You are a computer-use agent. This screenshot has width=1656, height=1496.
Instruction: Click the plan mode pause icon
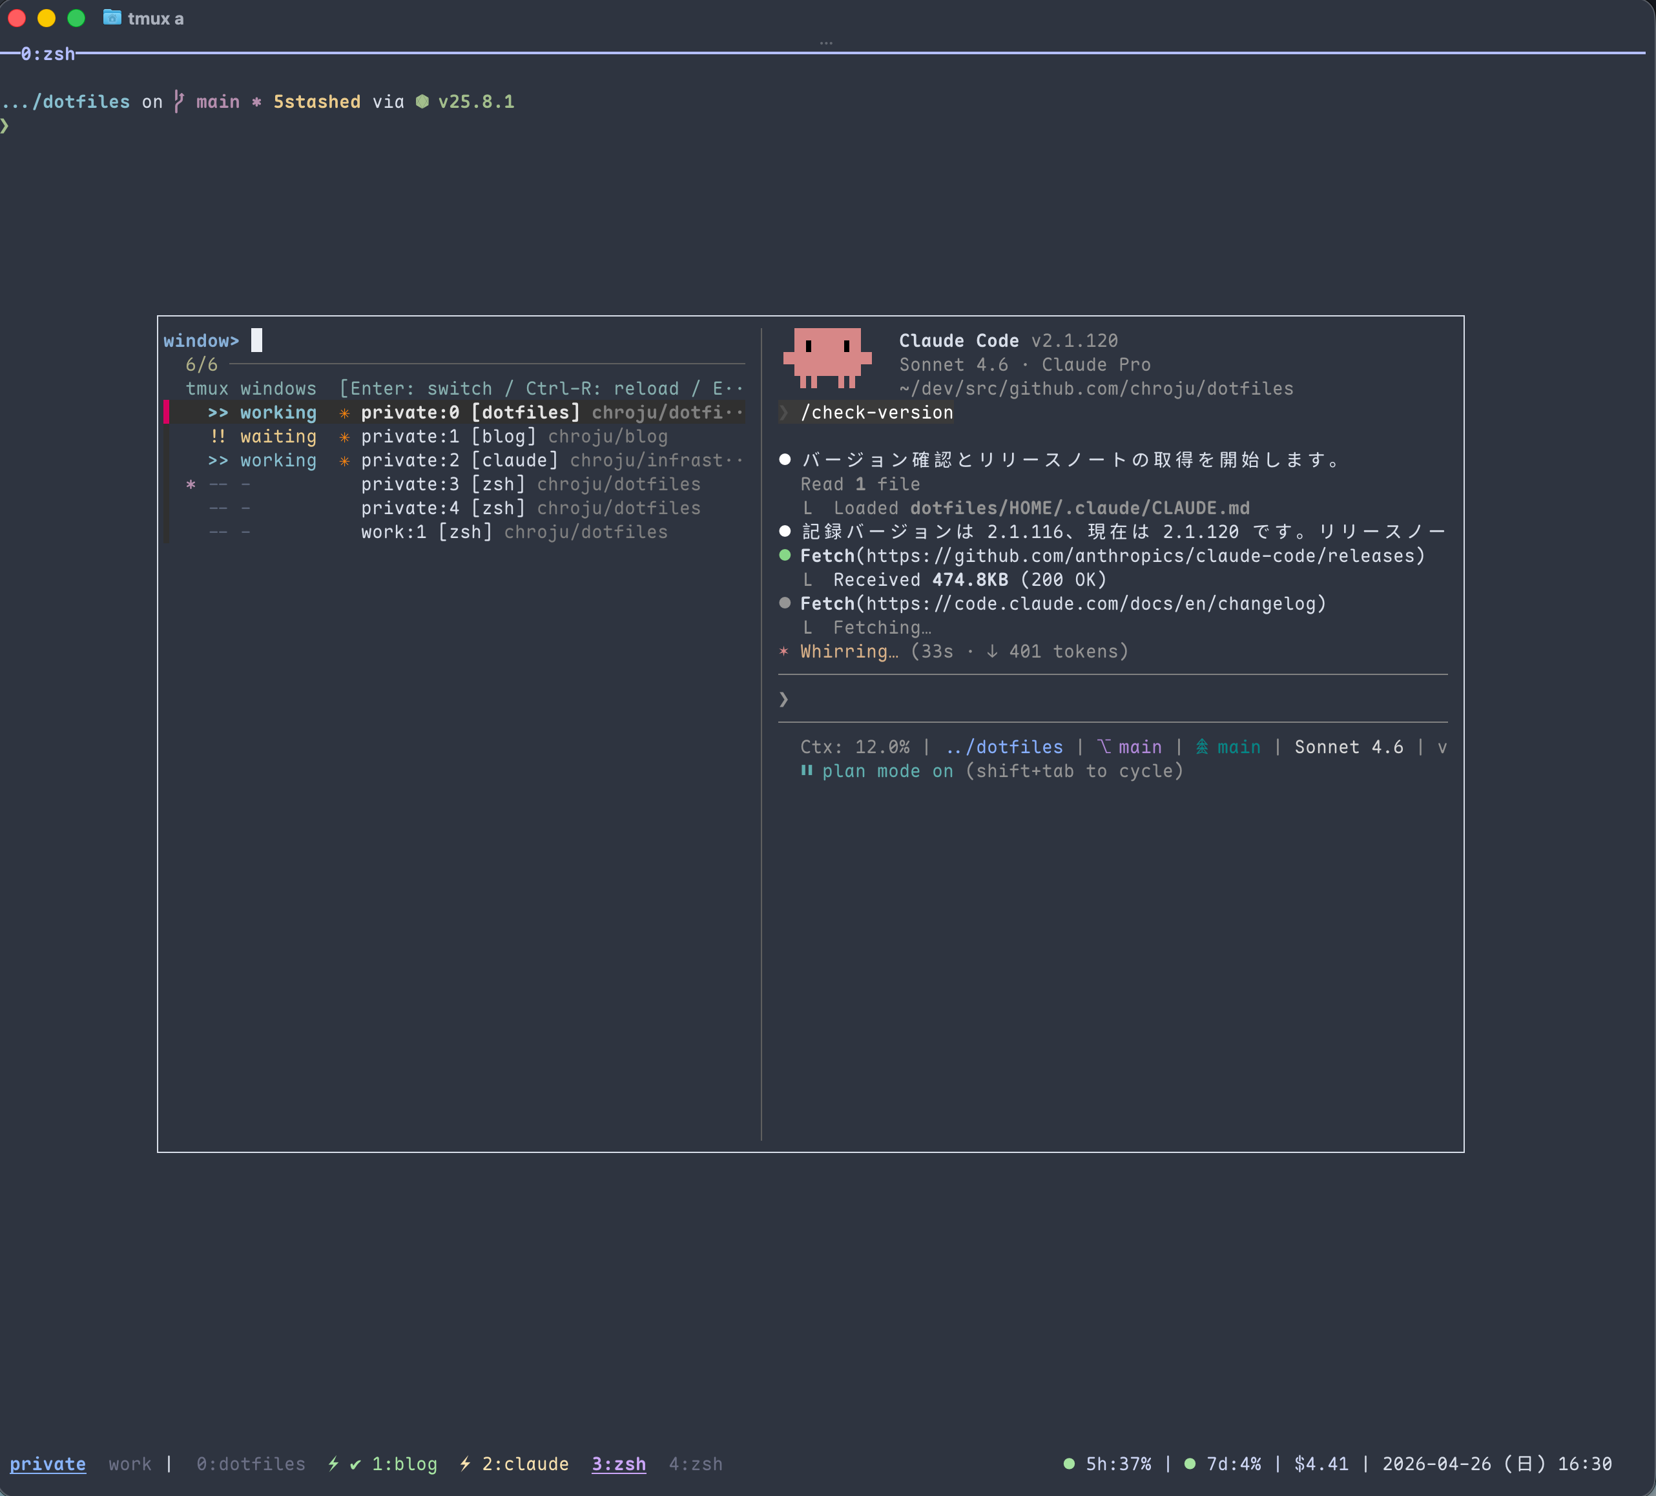coord(807,771)
